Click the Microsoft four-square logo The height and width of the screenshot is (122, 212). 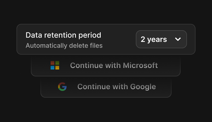tap(55, 65)
